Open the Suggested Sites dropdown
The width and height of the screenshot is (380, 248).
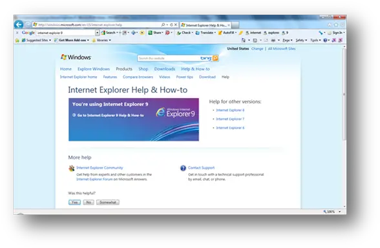click(36, 40)
